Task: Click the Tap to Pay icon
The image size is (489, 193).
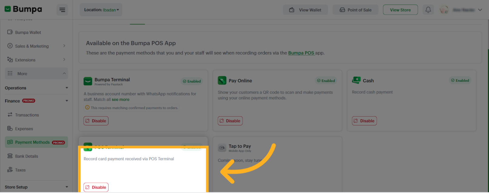Action: 222,148
